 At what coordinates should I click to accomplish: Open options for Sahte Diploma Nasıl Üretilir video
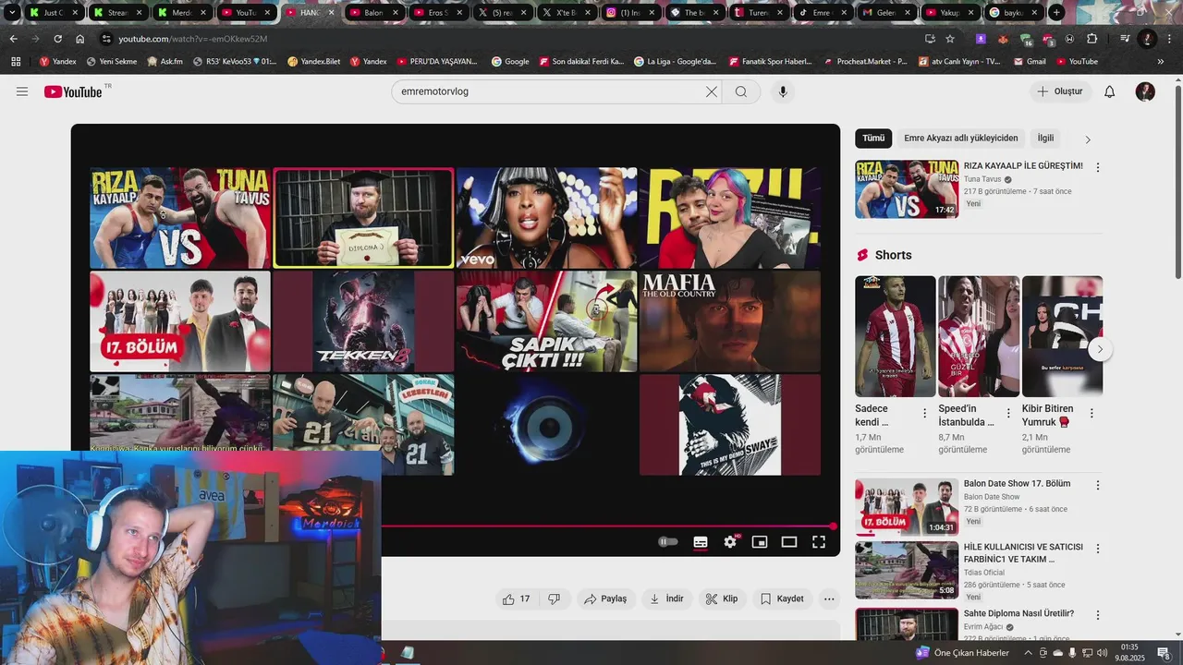(1098, 615)
